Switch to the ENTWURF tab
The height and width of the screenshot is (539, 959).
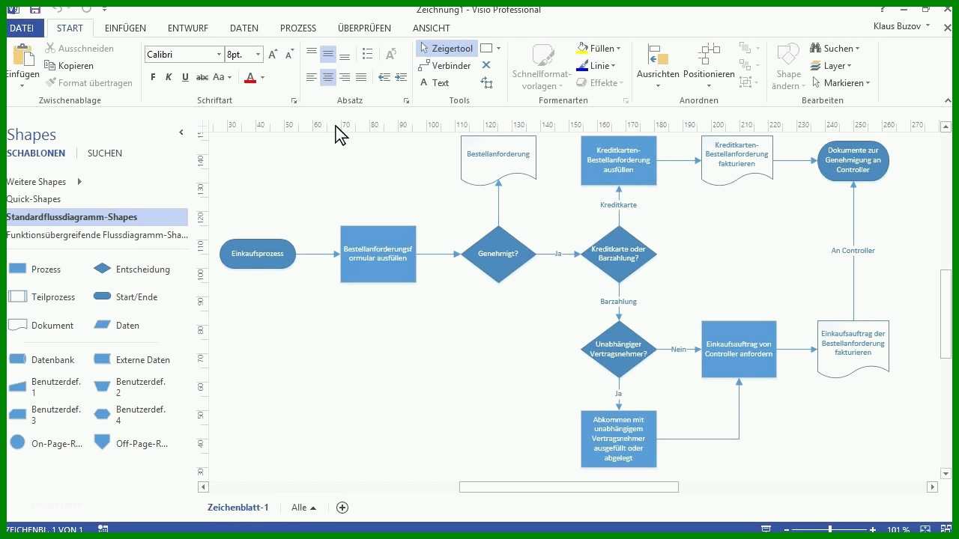[x=188, y=28]
